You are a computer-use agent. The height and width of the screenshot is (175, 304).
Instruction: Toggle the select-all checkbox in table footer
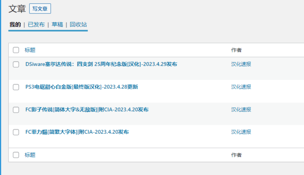pyautogui.click(x=16, y=155)
